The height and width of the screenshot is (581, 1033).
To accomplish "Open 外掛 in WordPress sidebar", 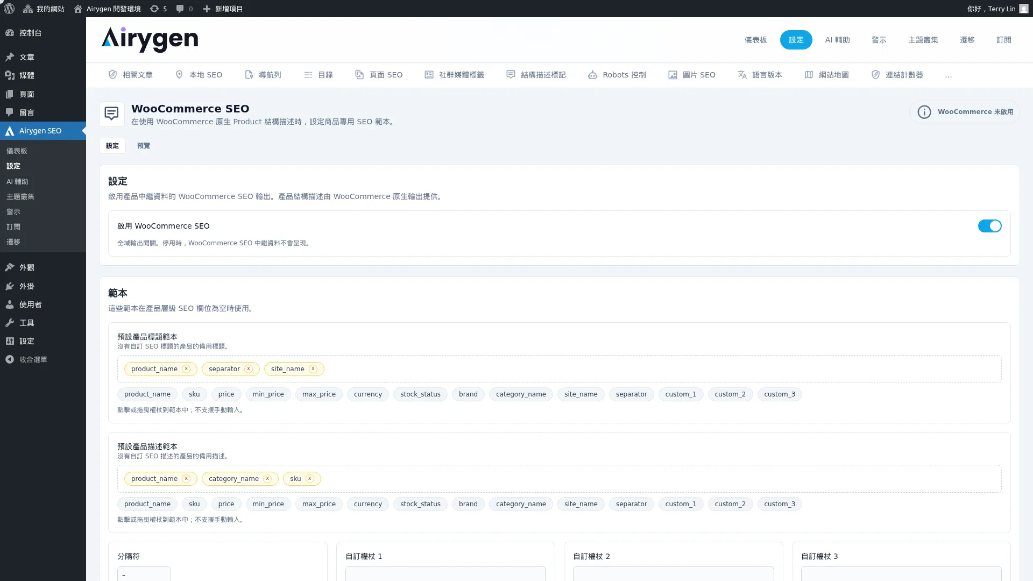I will [43, 286].
